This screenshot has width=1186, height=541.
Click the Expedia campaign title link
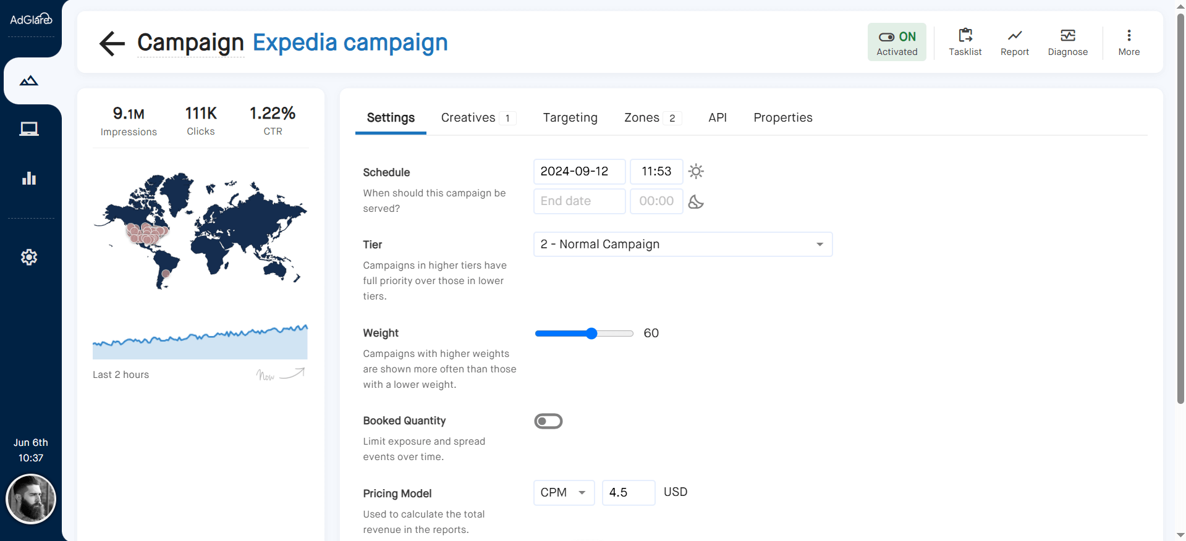(x=350, y=43)
